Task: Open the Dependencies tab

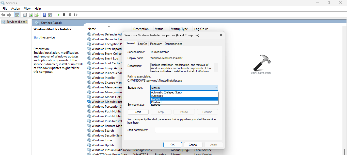Action: tap(173, 44)
